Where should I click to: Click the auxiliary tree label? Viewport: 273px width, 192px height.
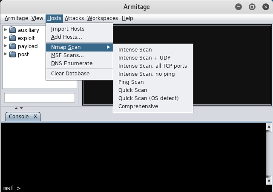[x=29, y=30]
